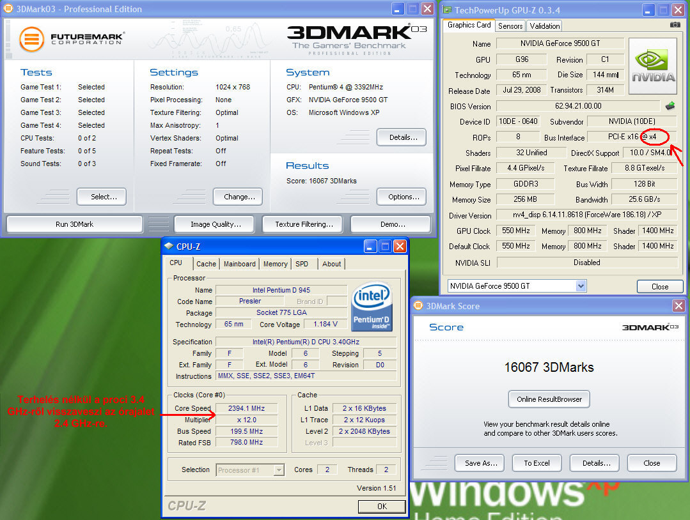Select the Graphics Card tab in GPU-Z
Viewport: 690px width, 520px height.
coord(469,25)
